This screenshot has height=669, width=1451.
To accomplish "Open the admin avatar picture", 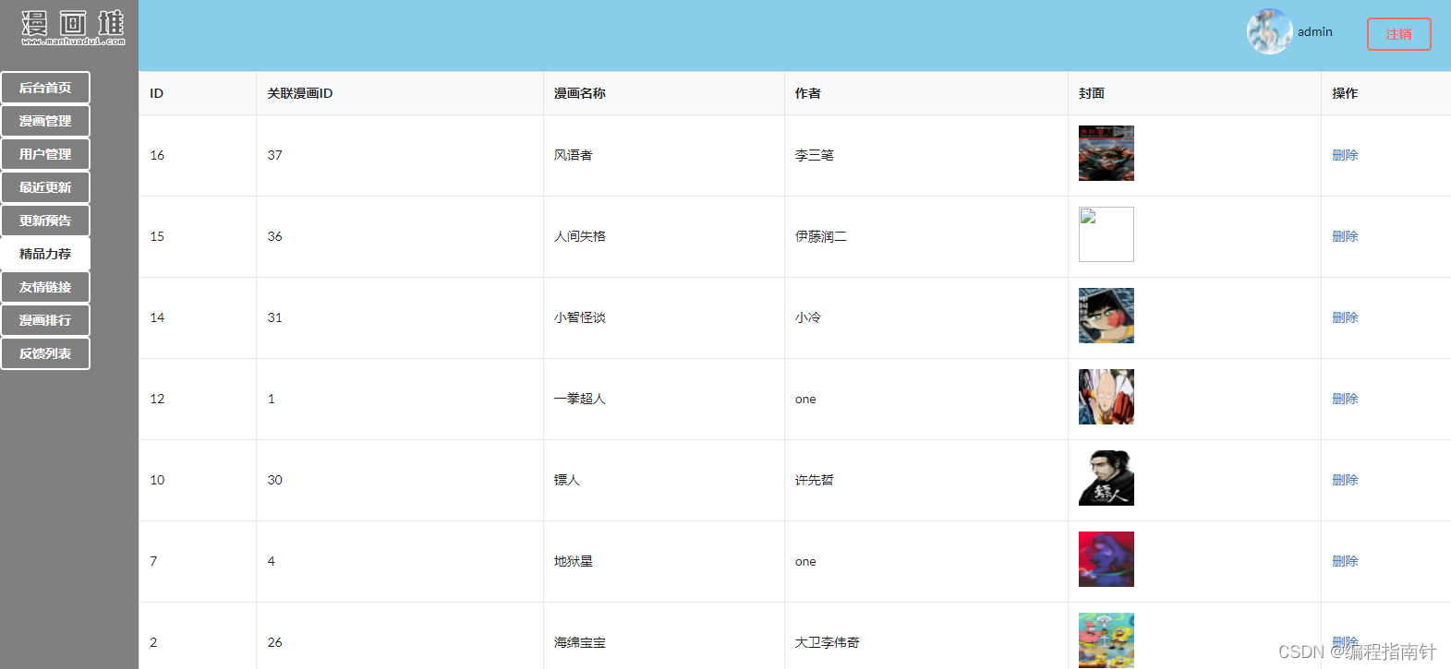I will coord(1269,31).
